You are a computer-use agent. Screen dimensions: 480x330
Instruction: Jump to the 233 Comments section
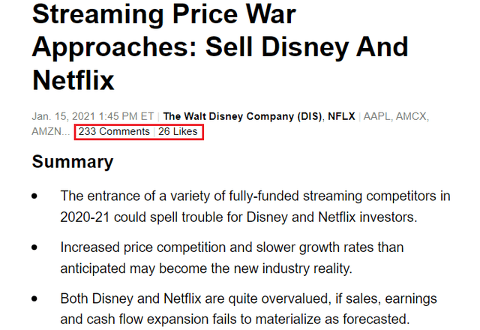(x=114, y=131)
